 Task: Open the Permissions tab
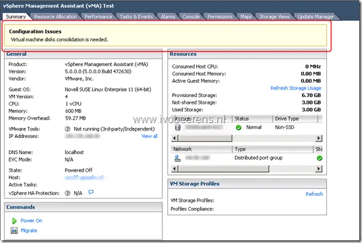220,17
